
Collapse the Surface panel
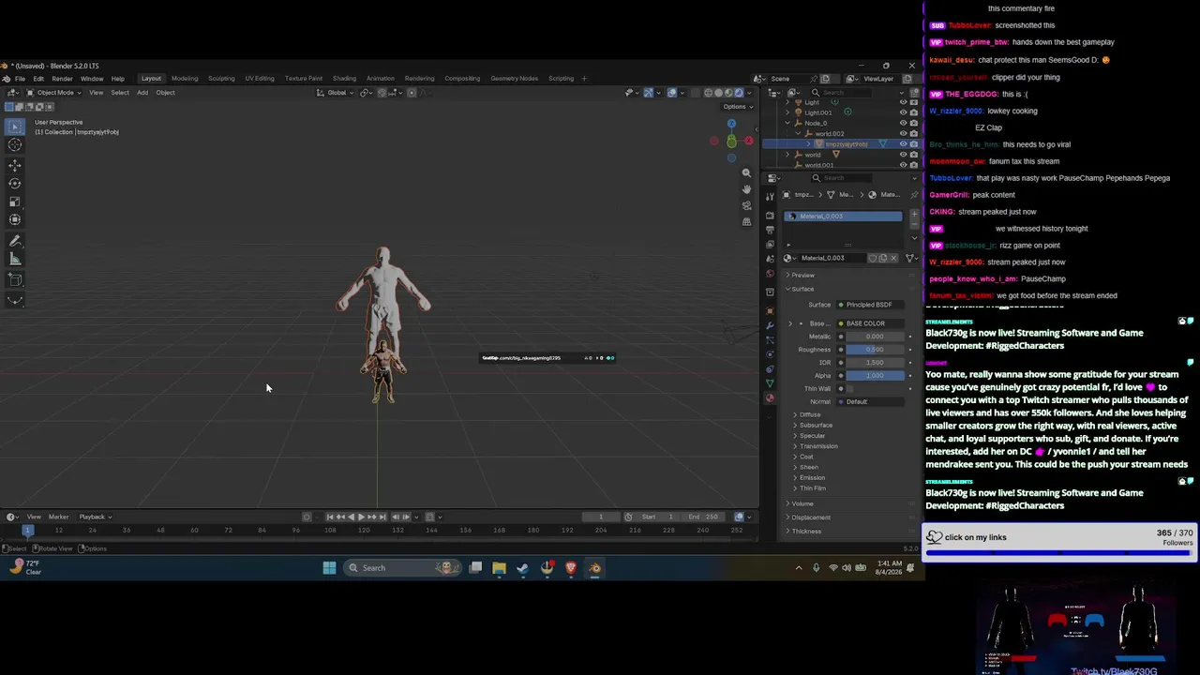(x=802, y=289)
